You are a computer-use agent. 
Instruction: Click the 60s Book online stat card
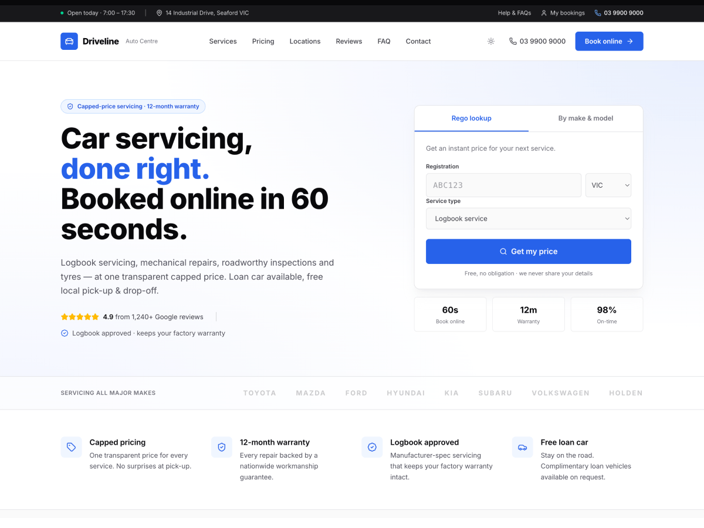point(451,314)
